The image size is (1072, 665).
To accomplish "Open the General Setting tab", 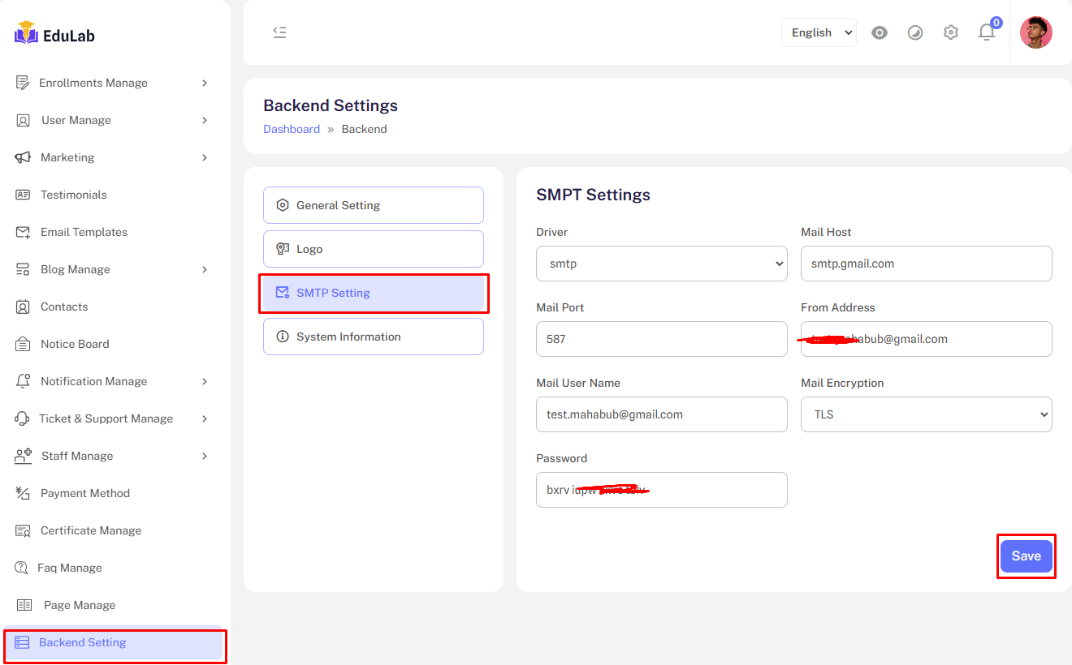I will tap(373, 205).
